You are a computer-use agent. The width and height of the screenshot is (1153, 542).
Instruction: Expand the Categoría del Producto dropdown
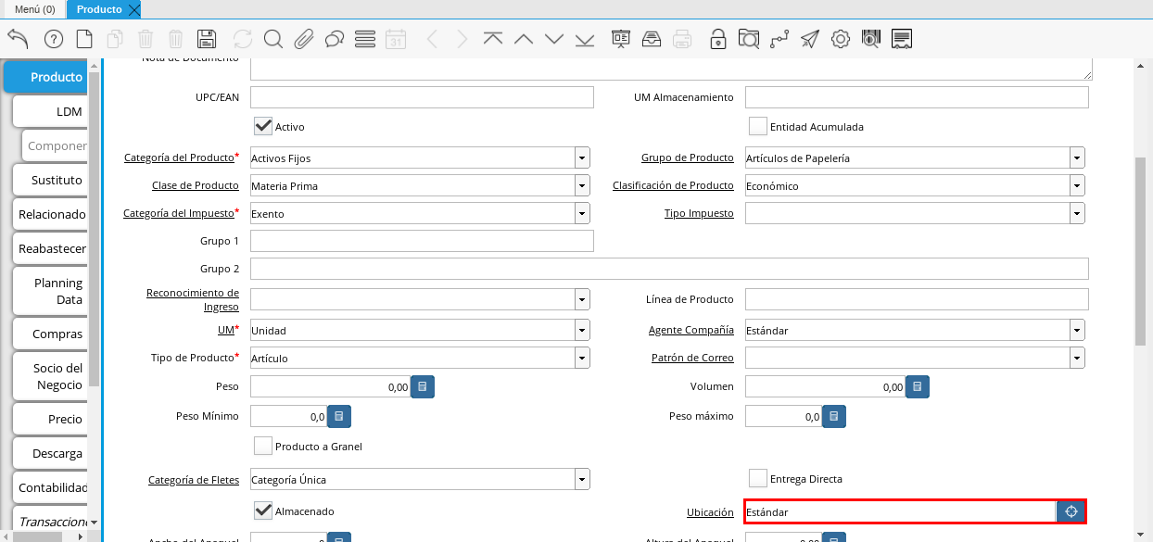tap(582, 158)
